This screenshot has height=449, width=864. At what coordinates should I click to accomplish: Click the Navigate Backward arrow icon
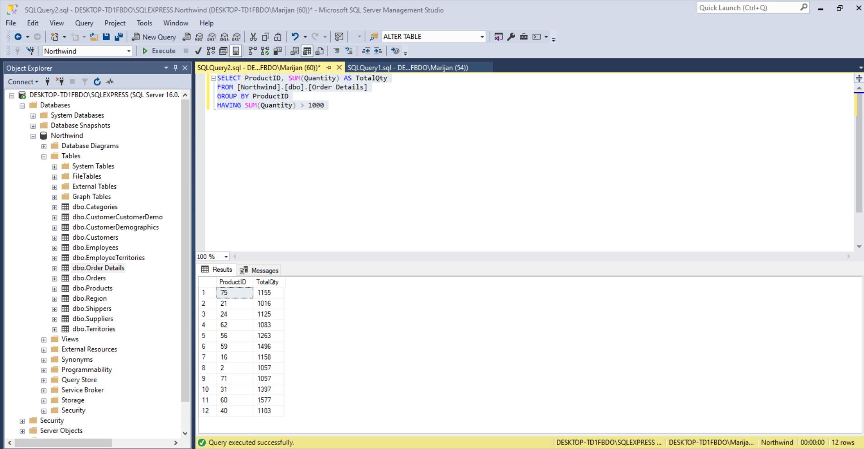pos(18,37)
